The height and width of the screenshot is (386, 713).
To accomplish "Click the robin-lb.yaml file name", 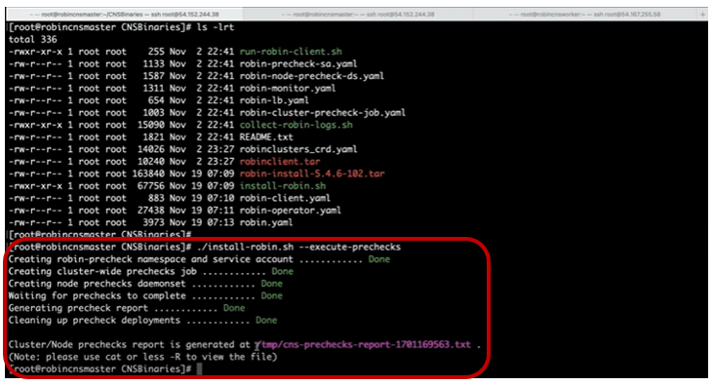I will tap(274, 100).
